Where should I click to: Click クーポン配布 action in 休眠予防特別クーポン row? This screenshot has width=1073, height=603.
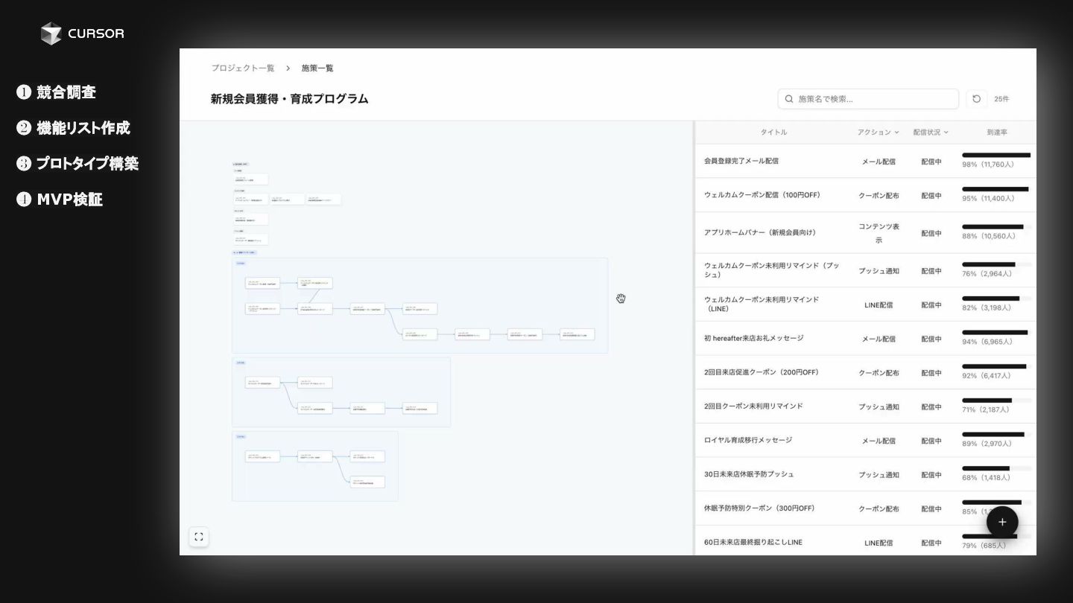879,509
